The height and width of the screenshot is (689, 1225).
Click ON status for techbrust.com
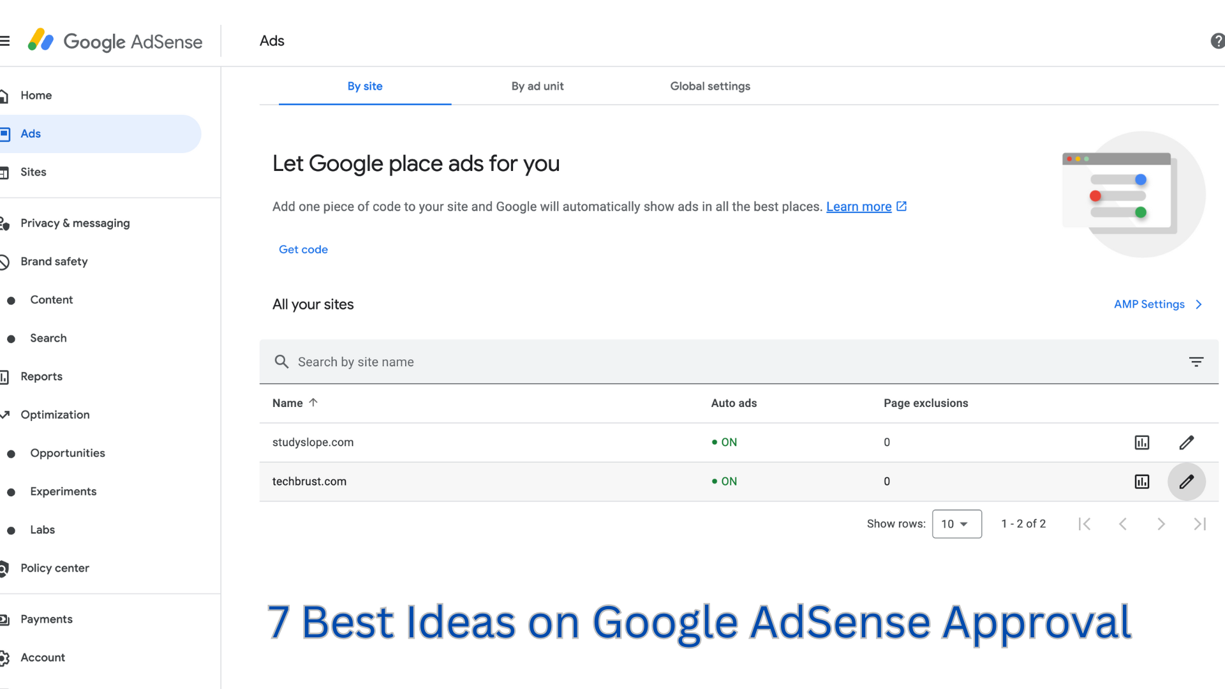[x=724, y=482]
